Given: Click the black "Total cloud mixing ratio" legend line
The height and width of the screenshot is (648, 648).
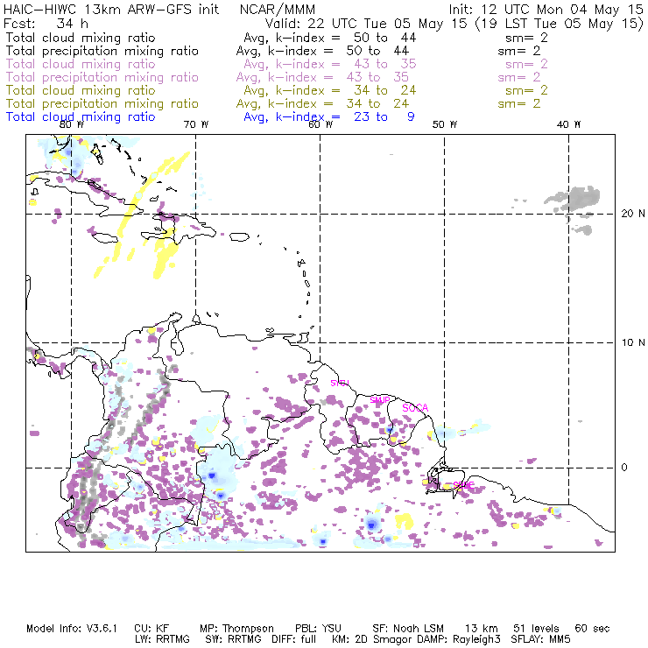Looking at the screenshot, I should click(81, 38).
